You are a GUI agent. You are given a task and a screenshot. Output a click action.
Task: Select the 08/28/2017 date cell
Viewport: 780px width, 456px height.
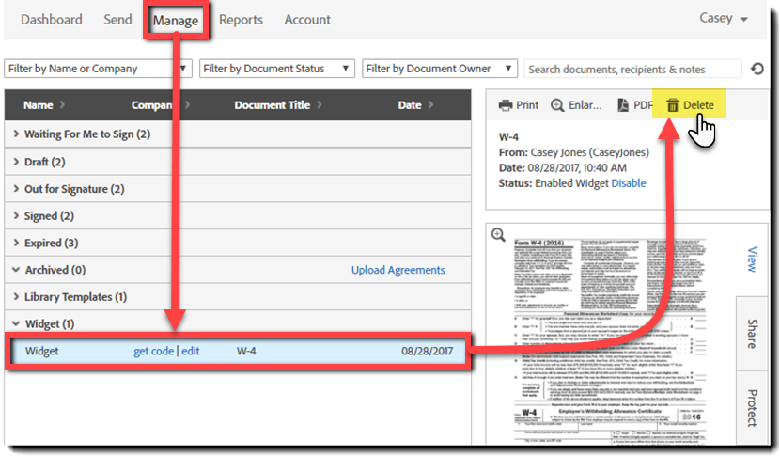[x=427, y=351]
